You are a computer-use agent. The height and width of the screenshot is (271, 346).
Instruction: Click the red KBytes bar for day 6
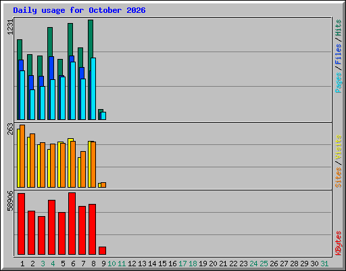(x=72, y=224)
